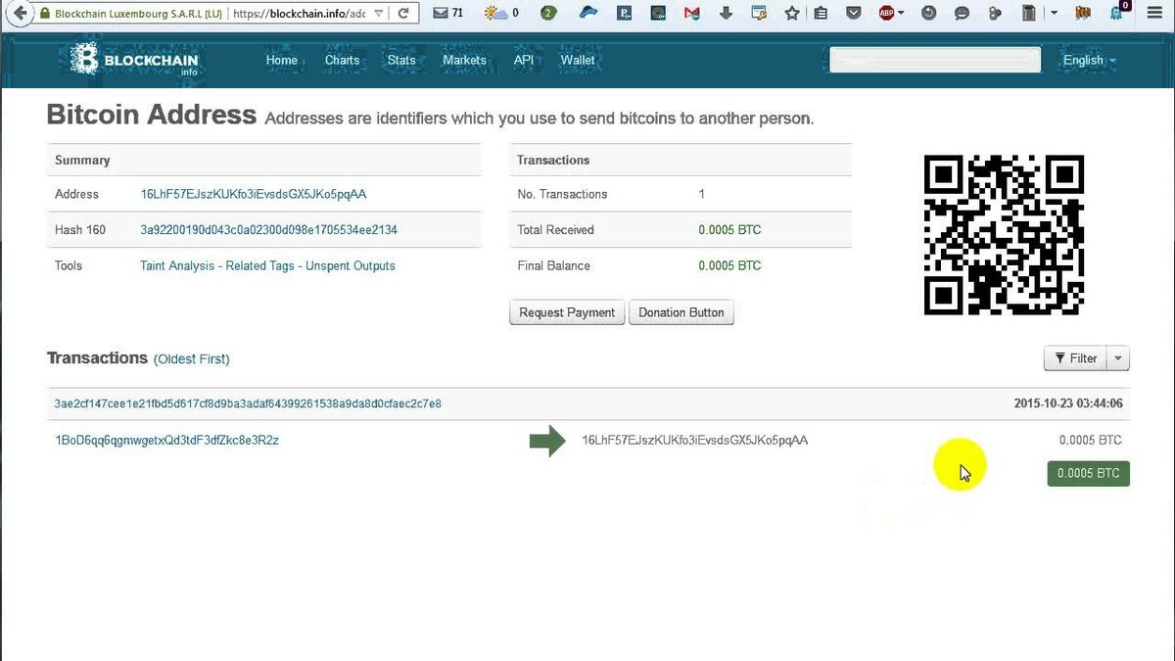Screen dimensions: 1175x661
Task: Open the English language dropdown
Action: click(x=1089, y=61)
